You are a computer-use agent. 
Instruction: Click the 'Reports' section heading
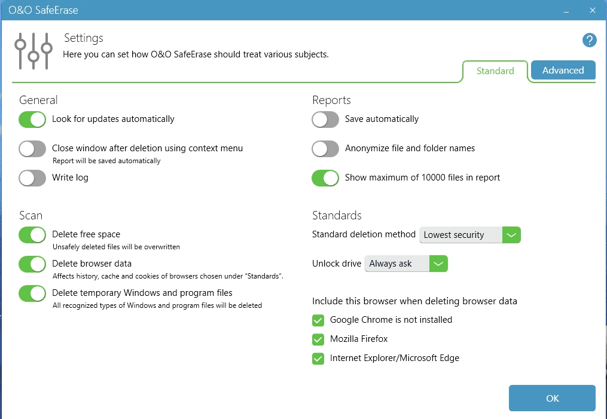331,100
